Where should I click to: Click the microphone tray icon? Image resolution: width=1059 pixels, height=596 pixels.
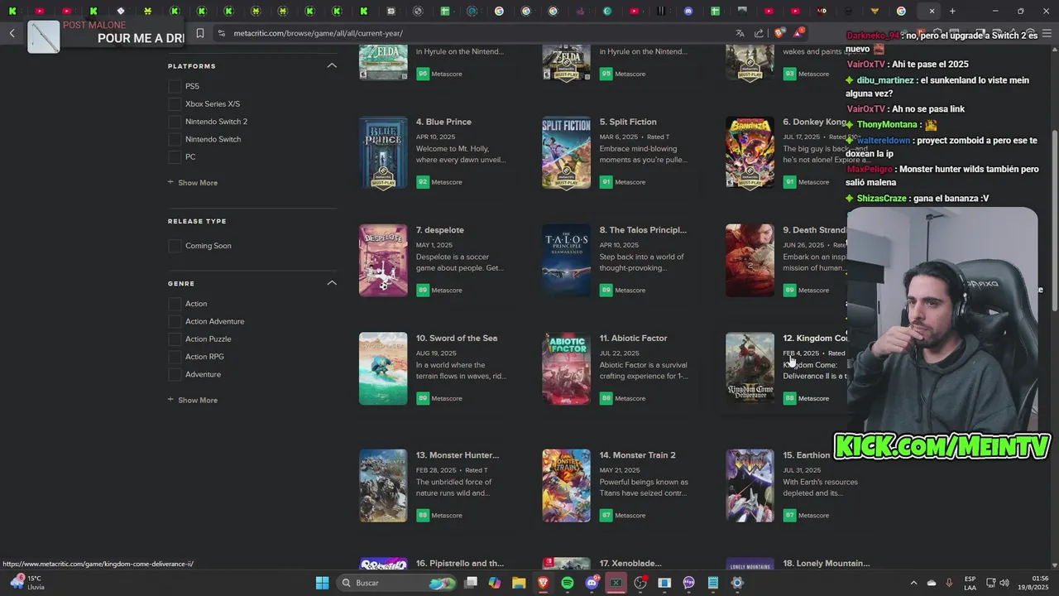(x=949, y=583)
